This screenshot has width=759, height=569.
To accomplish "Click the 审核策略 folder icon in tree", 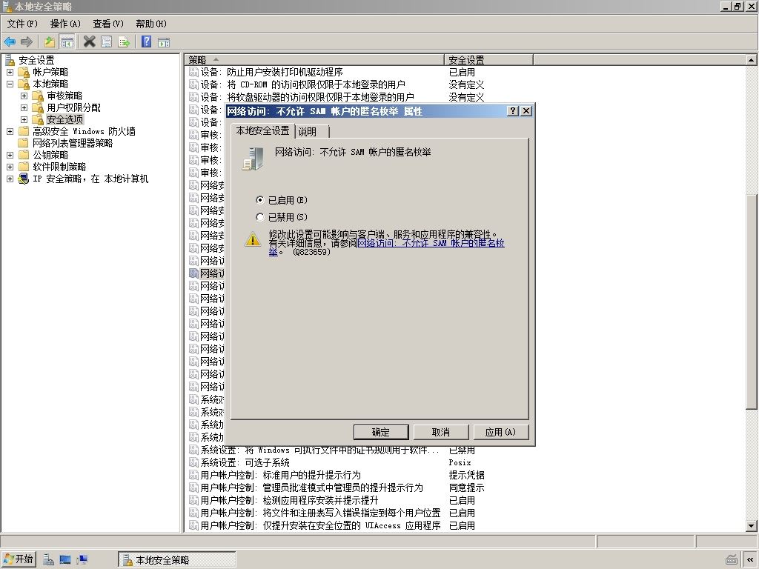I will click(x=38, y=96).
